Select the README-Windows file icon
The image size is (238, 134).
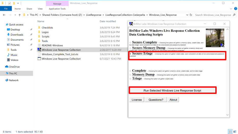[39, 45]
